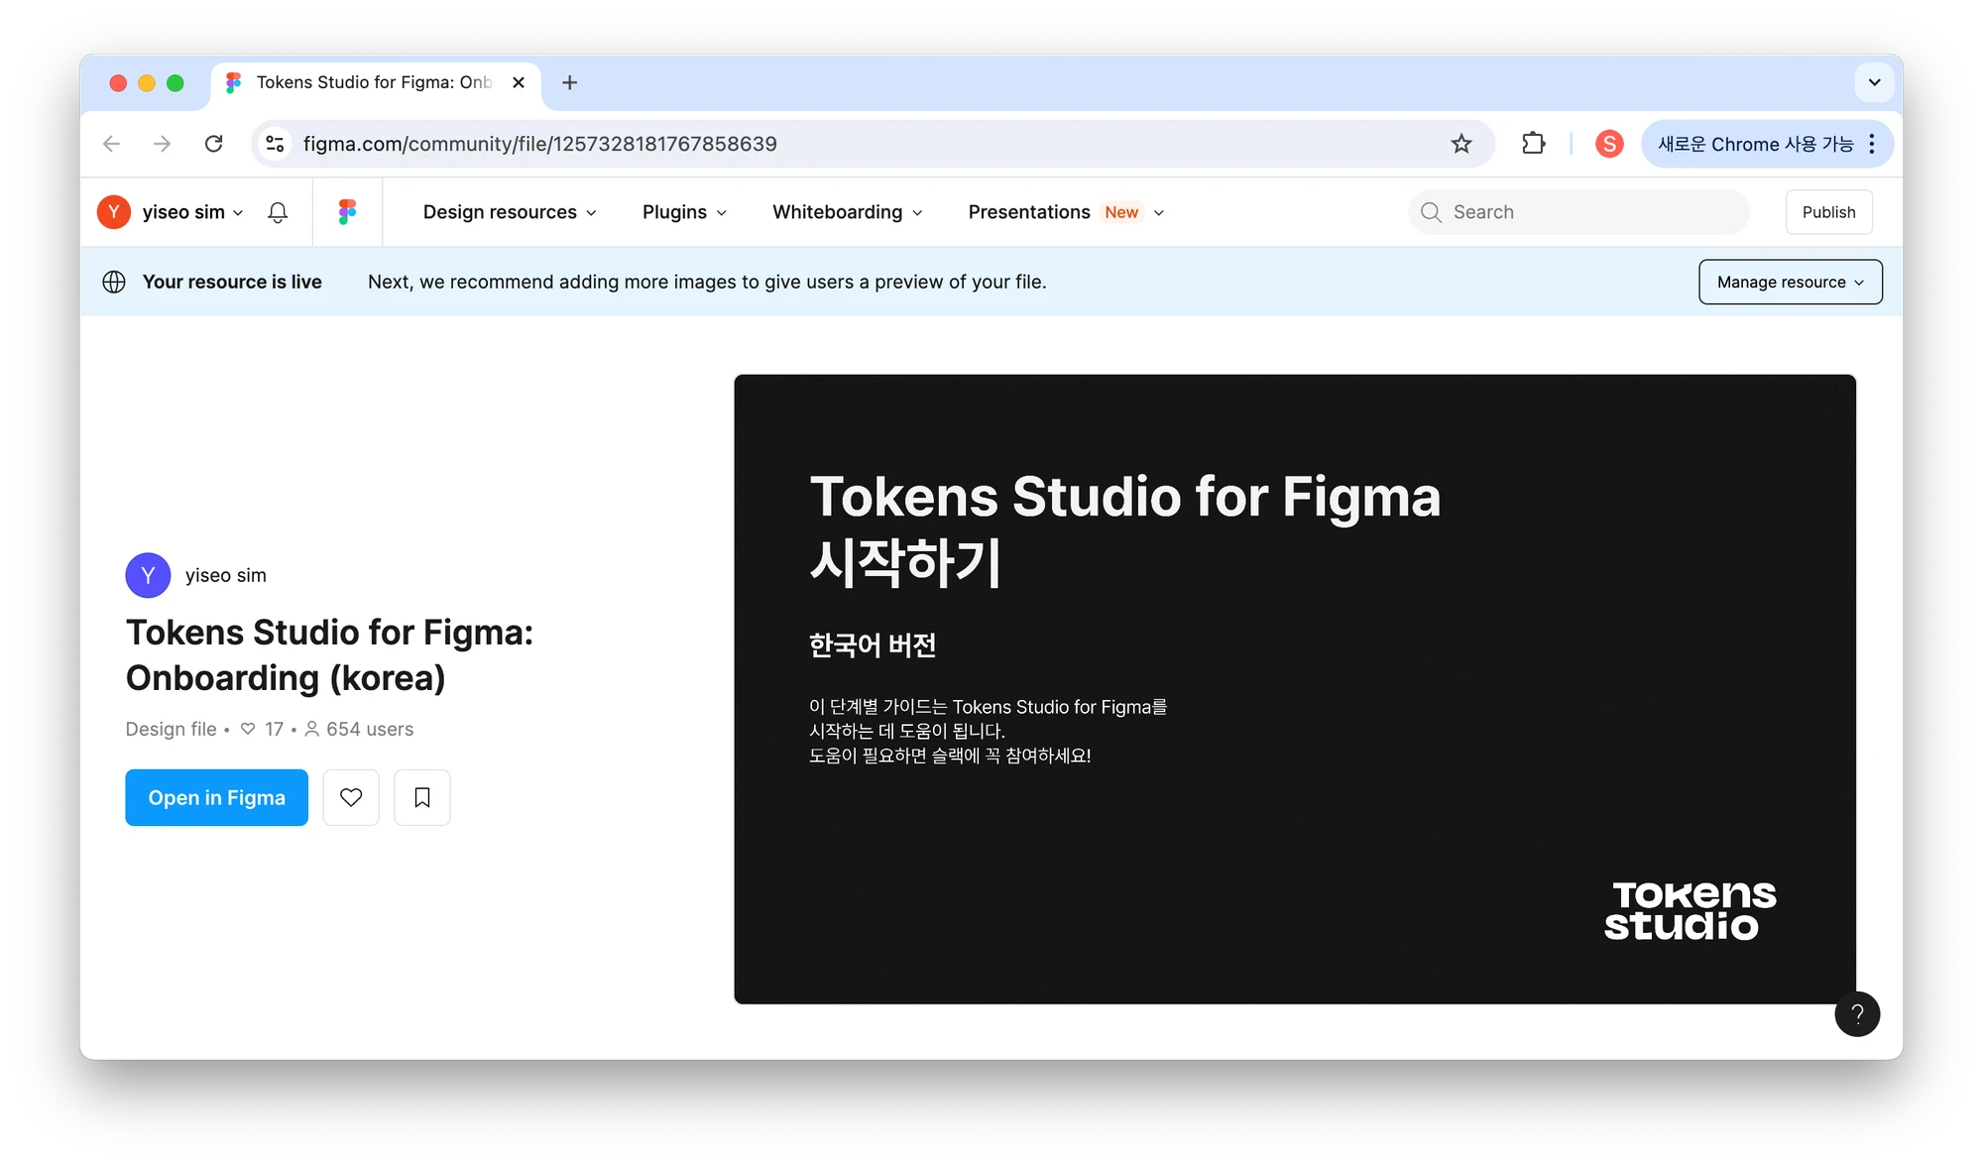Expand the Whiteboarding menu
Screen dimensions: 1983x1165
pyautogui.click(x=848, y=212)
